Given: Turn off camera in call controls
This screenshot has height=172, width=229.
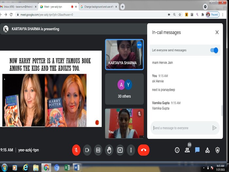Looking at the screenshot, I should tap(87, 150).
